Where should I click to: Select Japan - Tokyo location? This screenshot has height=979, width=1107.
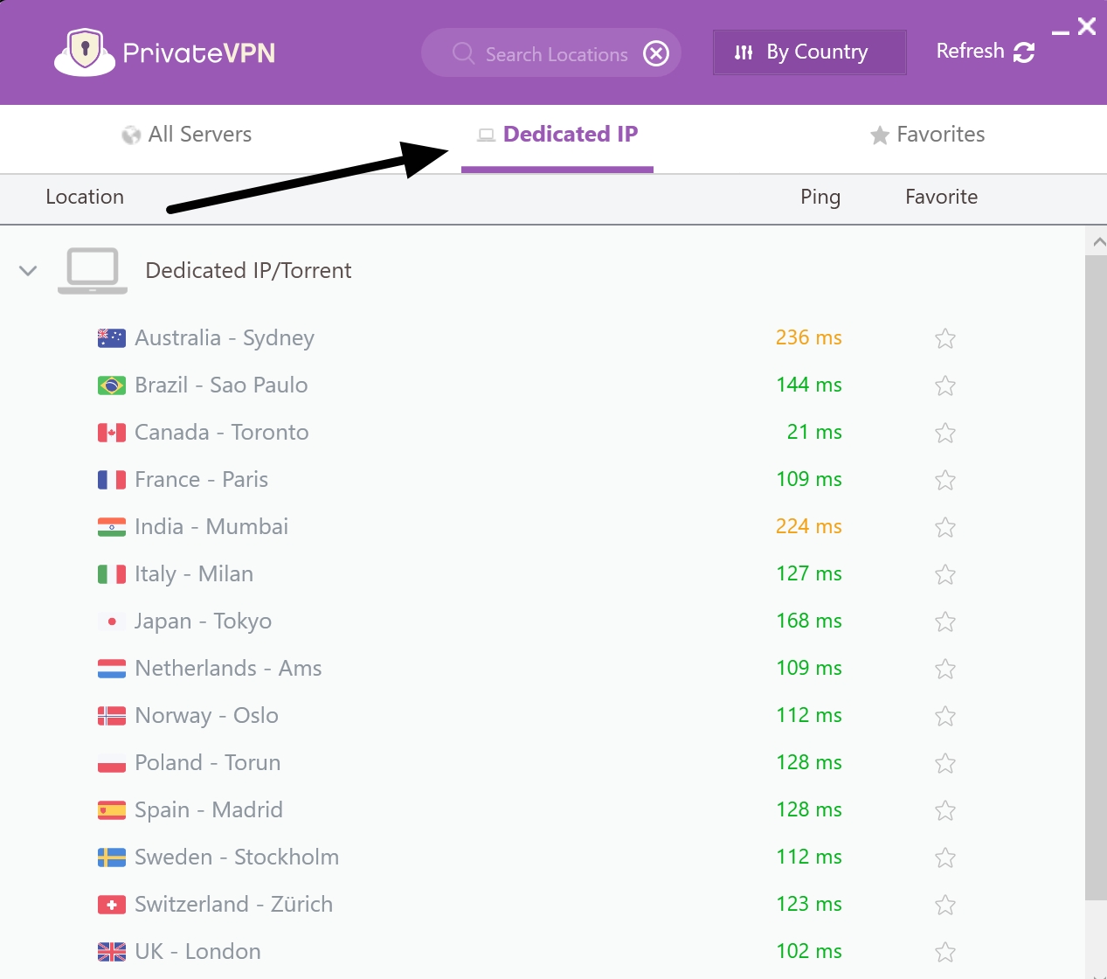pyautogui.click(x=203, y=621)
